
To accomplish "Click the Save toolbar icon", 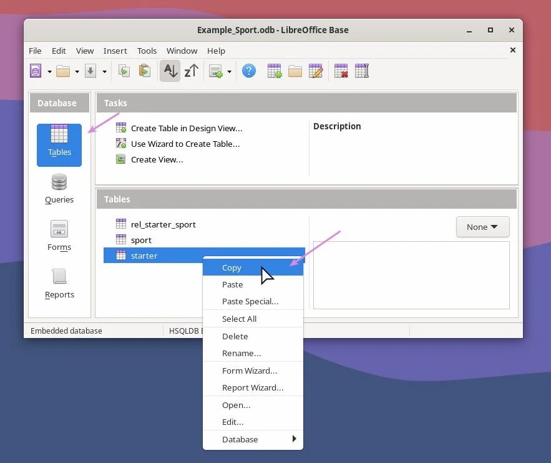I will [90, 71].
